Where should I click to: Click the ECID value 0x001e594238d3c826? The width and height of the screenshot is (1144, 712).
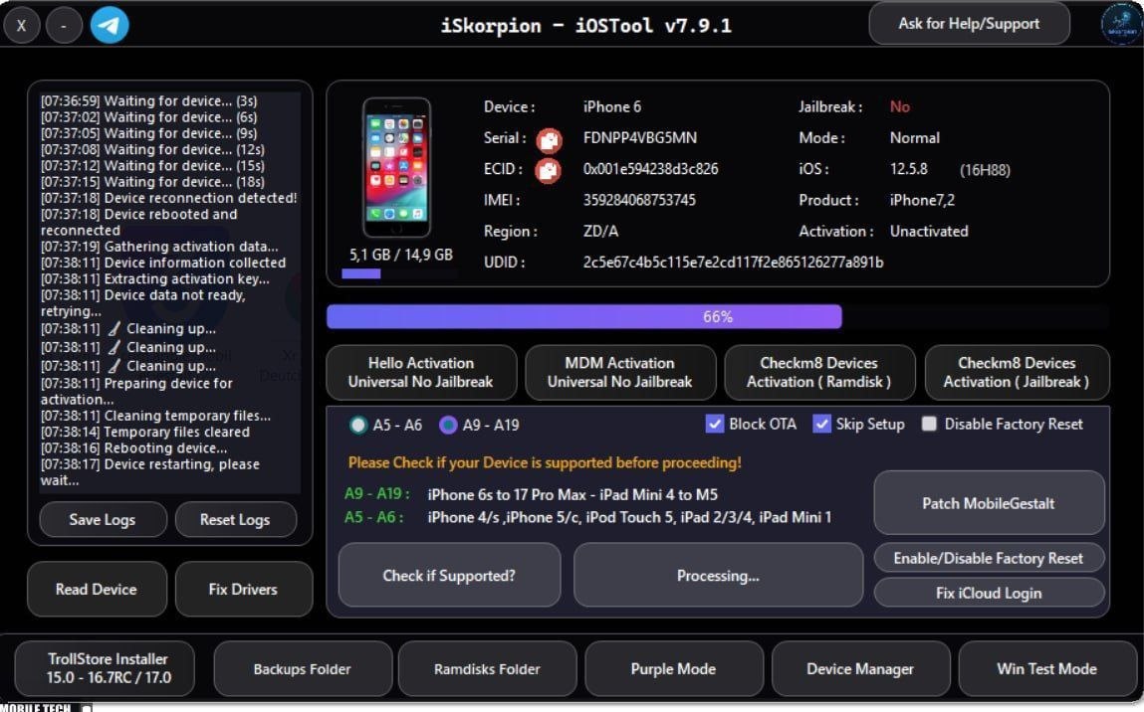point(651,169)
